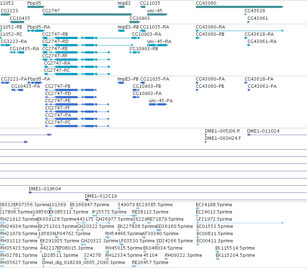Click the RH09322.3prime EST label
The width and height of the screenshot is (307, 268).
point(183,255)
